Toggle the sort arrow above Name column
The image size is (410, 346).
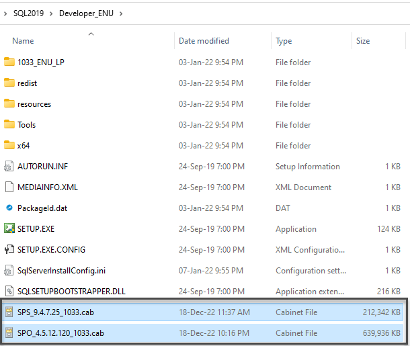(x=91, y=34)
